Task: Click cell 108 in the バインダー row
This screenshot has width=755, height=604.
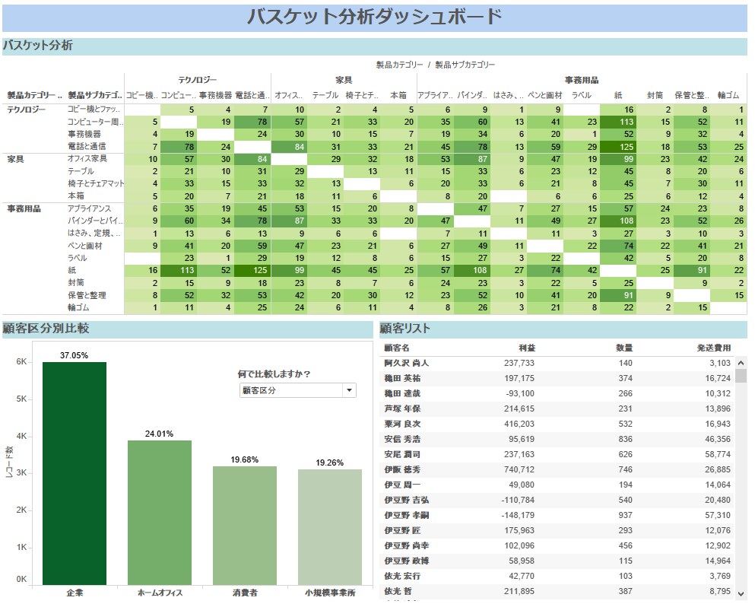Action: tap(619, 221)
